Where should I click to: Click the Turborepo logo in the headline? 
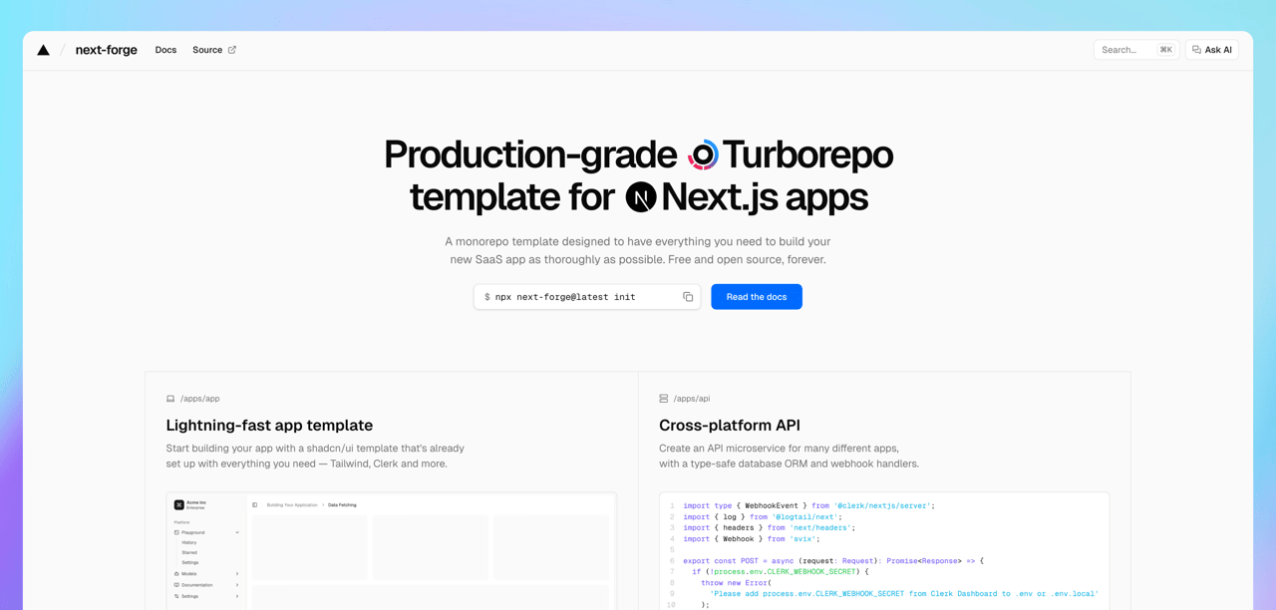click(703, 154)
